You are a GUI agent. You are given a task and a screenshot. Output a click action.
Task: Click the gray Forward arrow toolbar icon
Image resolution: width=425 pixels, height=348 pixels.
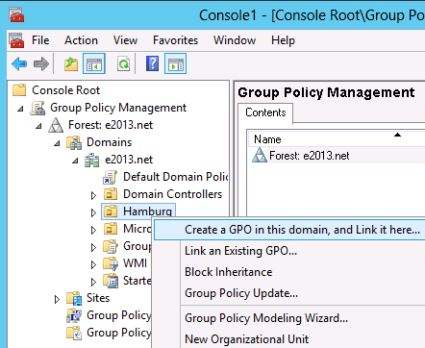point(41,63)
